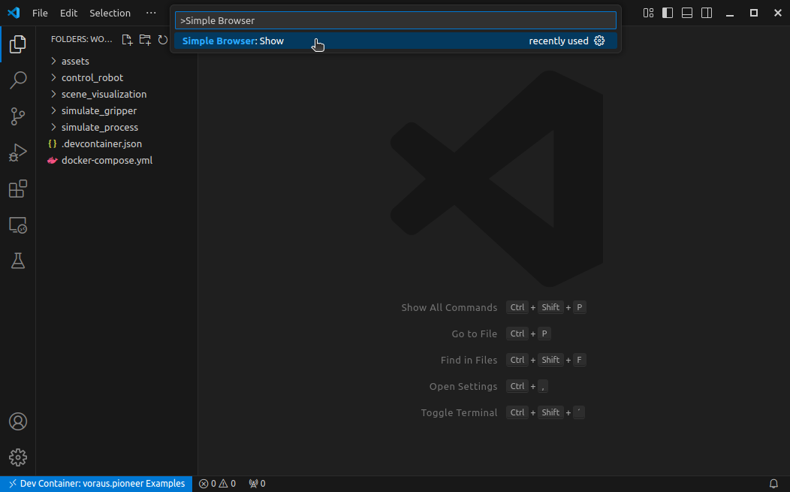This screenshot has height=492, width=790.
Task: Configure keybinding gear for Simple Browser: Show
Action: point(599,41)
